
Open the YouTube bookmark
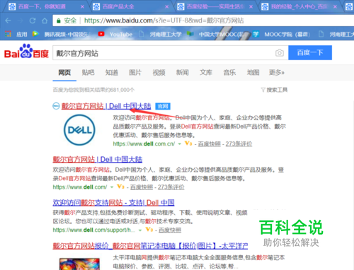click(115, 34)
